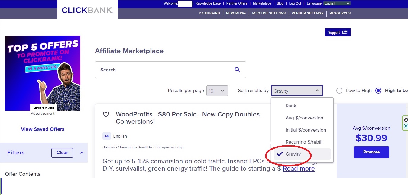Viewport: 408px width, 195px height.
Task: Open the Top 5 Offers advertisement
Action: pos(43,73)
